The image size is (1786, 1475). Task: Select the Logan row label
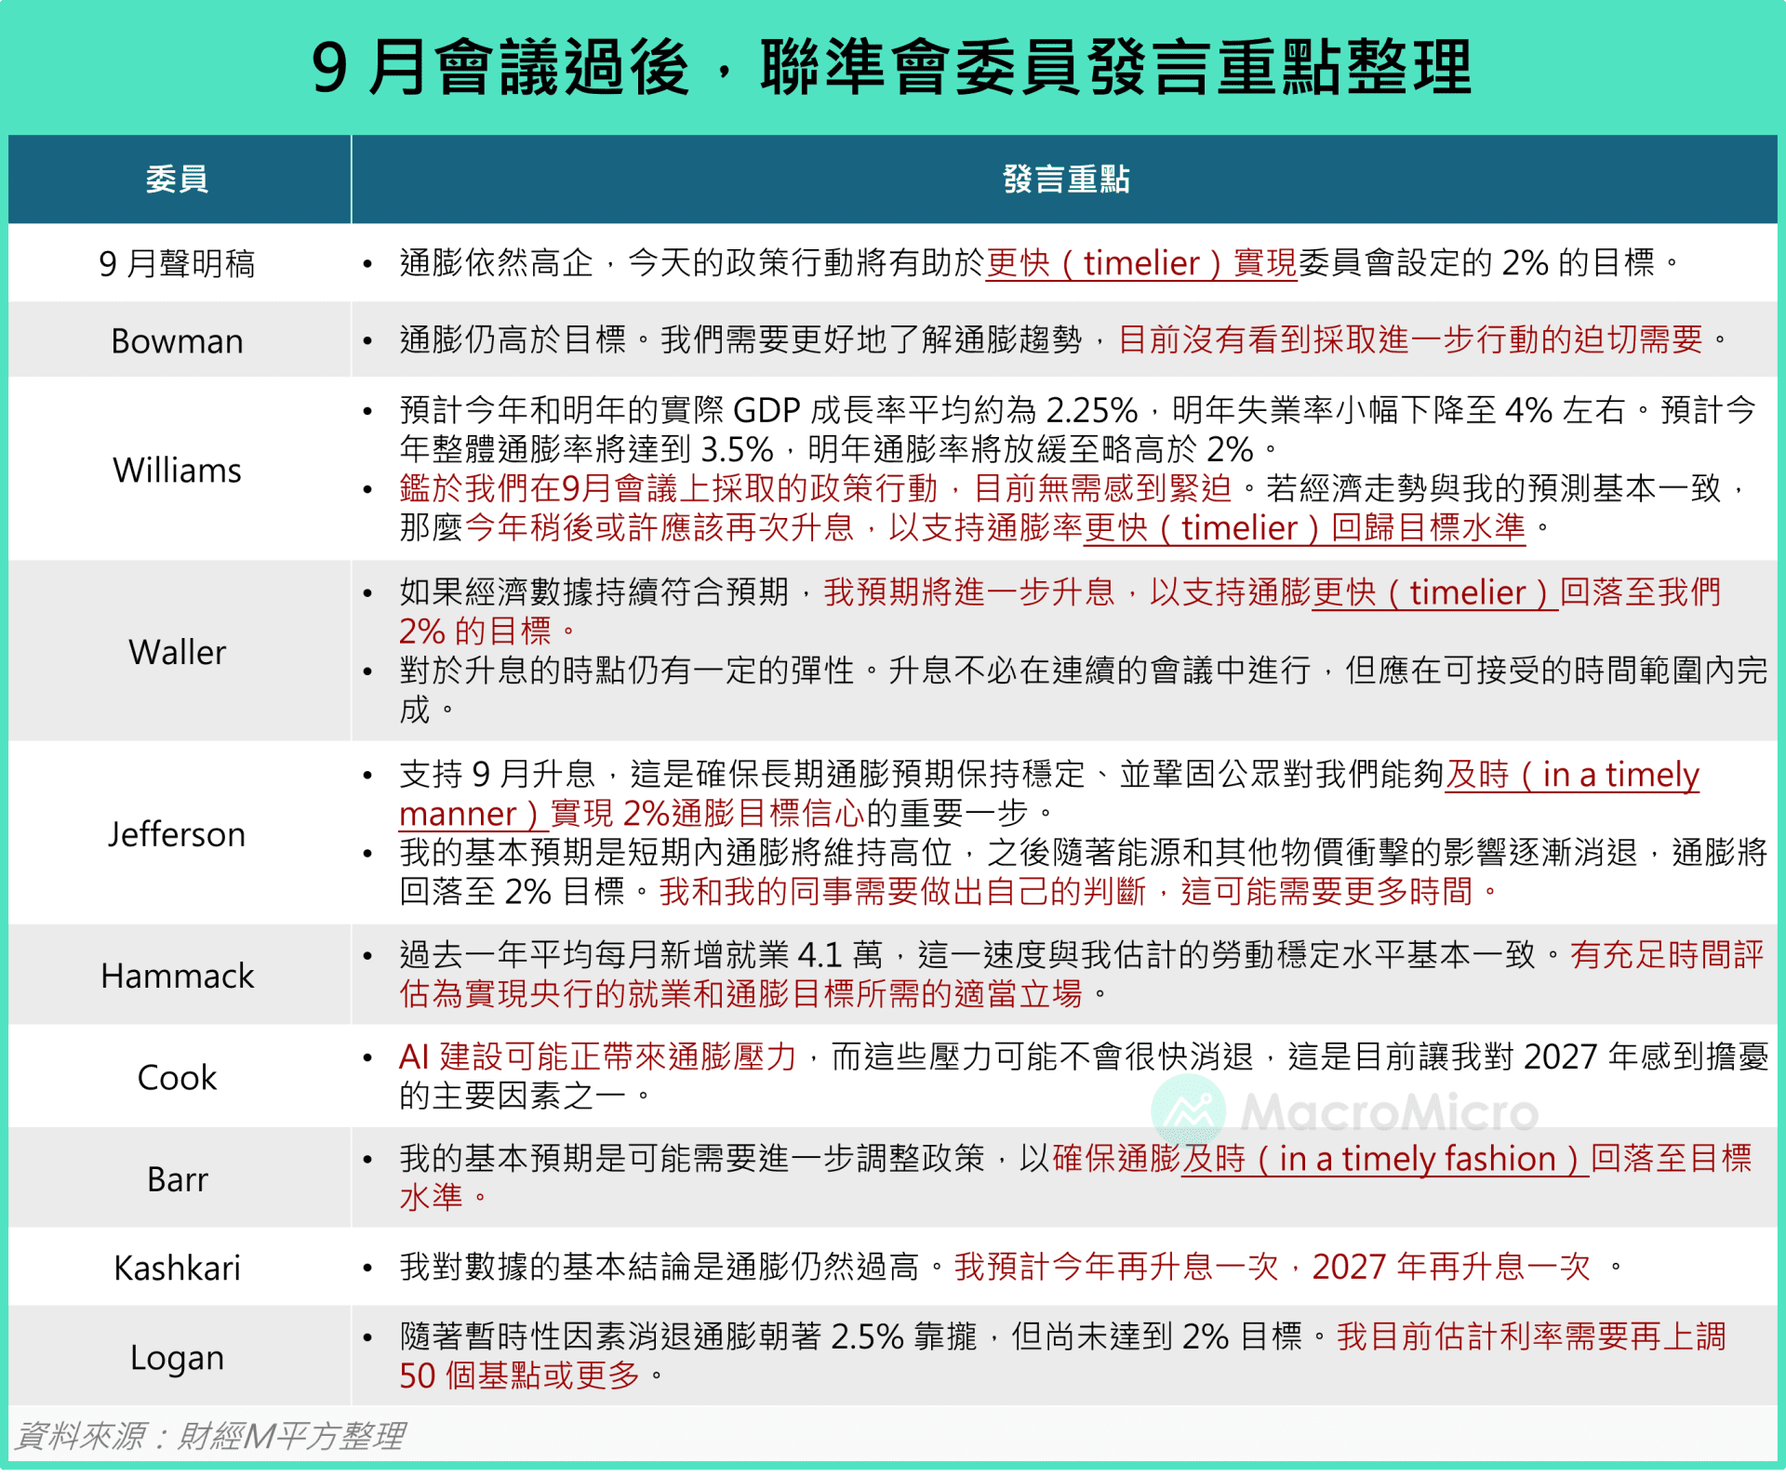pyautogui.click(x=177, y=1358)
